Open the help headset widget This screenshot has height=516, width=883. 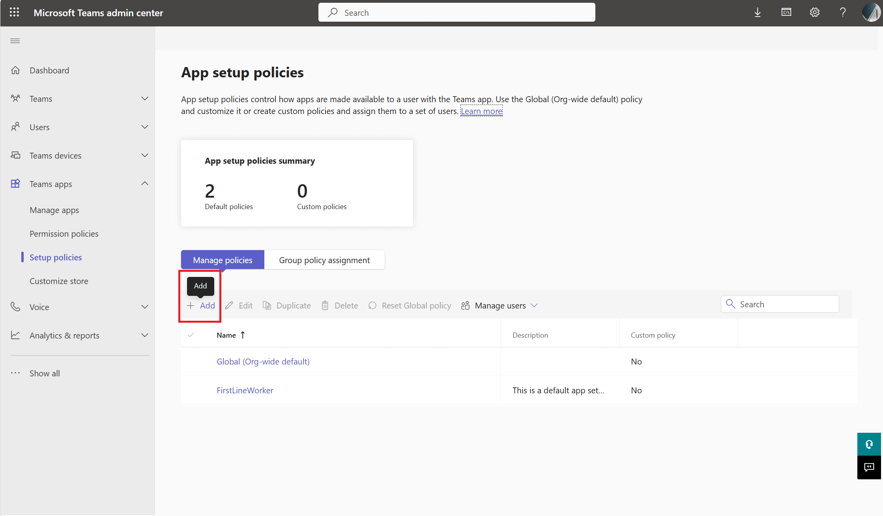click(869, 445)
